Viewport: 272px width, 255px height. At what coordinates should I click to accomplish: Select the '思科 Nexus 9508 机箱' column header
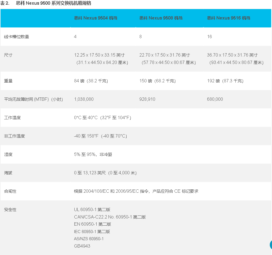pos(161,18)
